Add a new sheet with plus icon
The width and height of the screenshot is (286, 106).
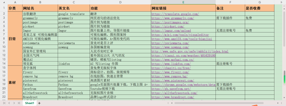(39, 103)
